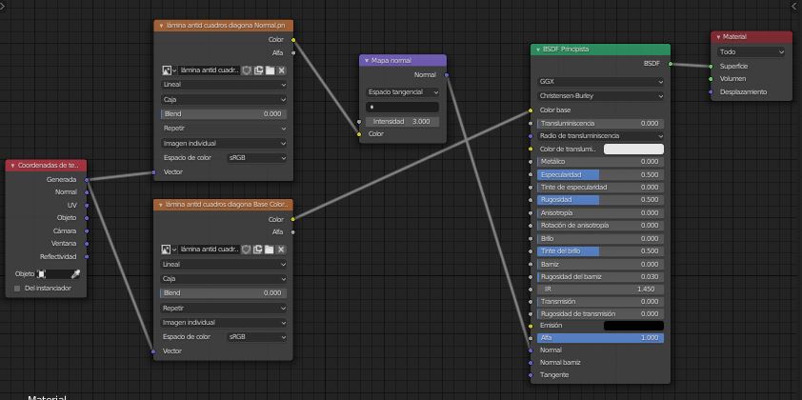The height and width of the screenshot is (400, 802).
Task: Open image file folder icon in Normal texture node
Action: [270, 70]
